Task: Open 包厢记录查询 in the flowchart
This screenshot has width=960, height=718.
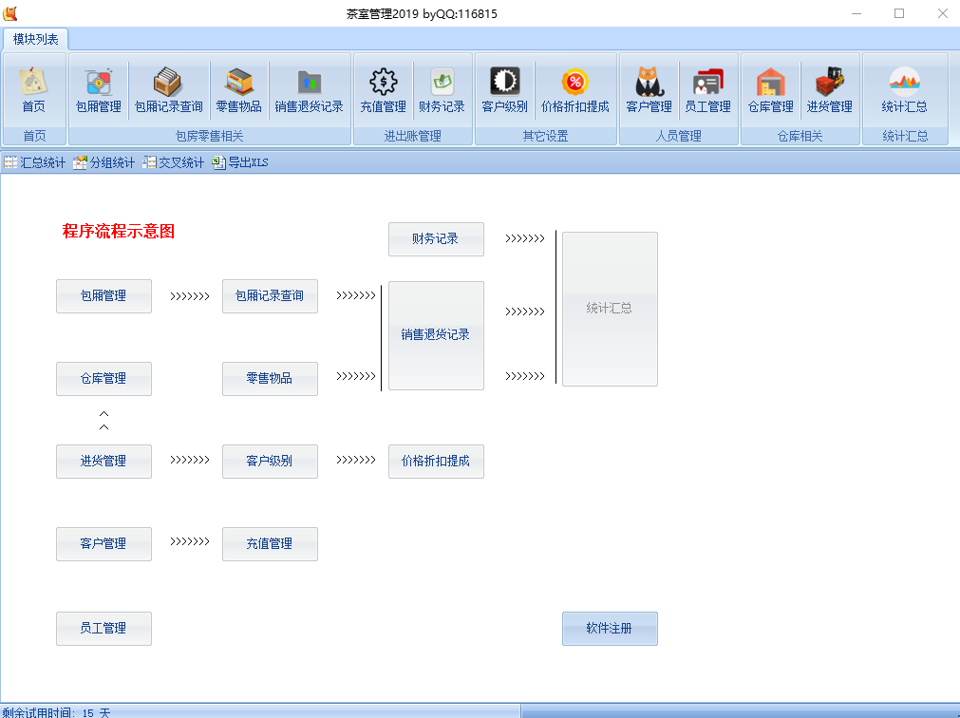Action: 270,295
